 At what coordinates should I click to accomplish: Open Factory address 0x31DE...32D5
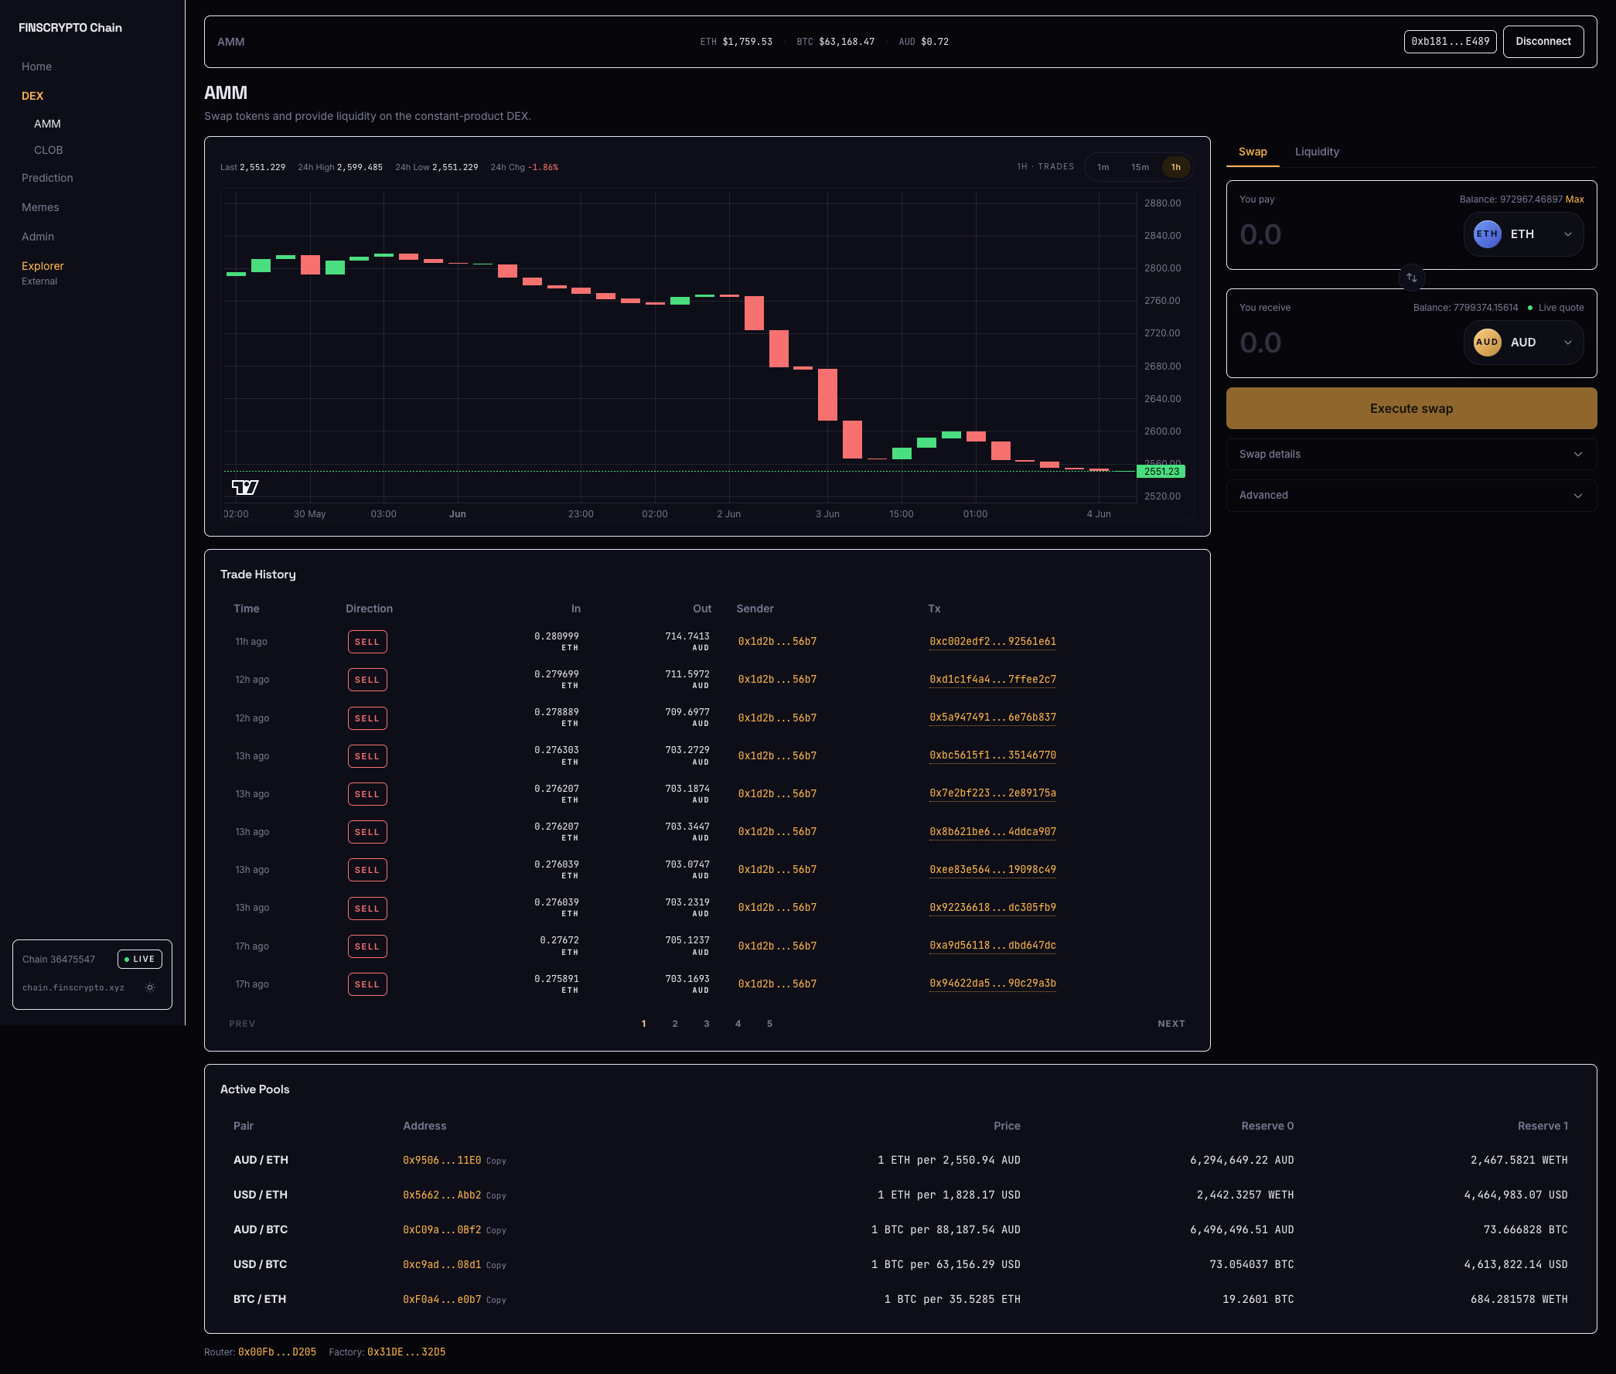pyautogui.click(x=406, y=1353)
